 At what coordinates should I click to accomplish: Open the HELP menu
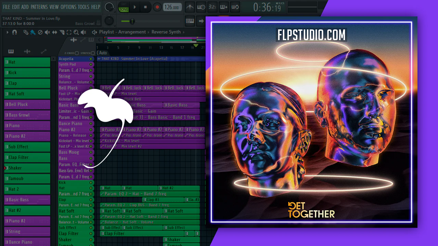tap(96, 7)
